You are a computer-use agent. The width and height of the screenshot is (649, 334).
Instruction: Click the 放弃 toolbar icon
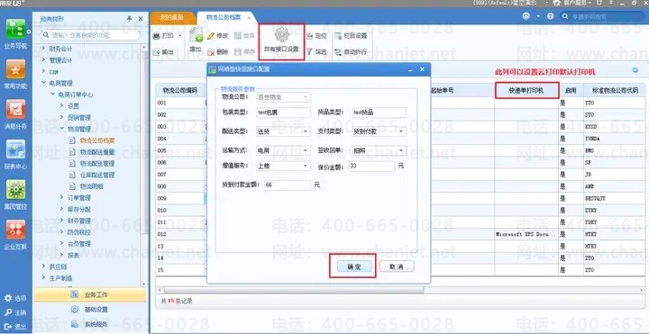click(x=238, y=36)
